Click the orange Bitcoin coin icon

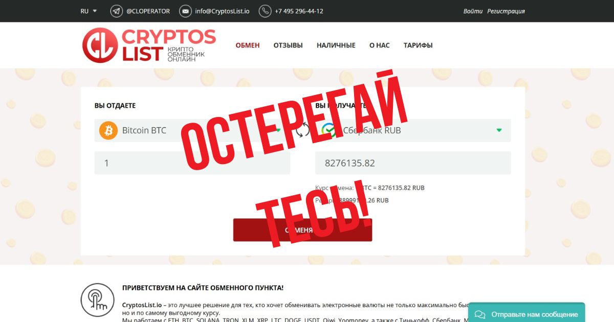[108, 130]
